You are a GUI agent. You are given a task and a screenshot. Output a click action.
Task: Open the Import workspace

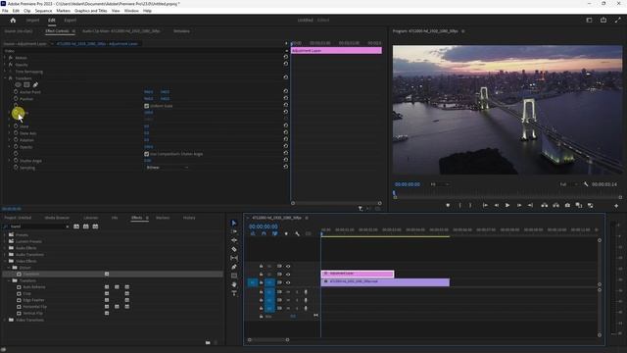[x=32, y=20]
